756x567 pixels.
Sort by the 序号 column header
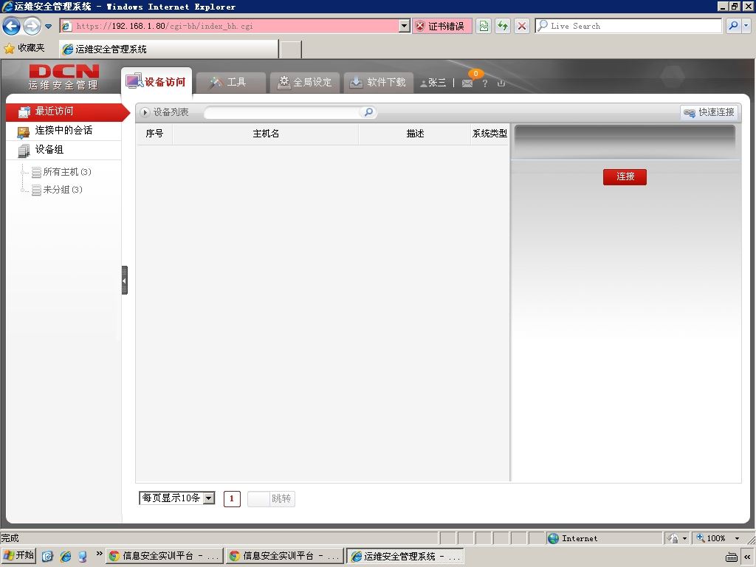pyautogui.click(x=154, y=134)
